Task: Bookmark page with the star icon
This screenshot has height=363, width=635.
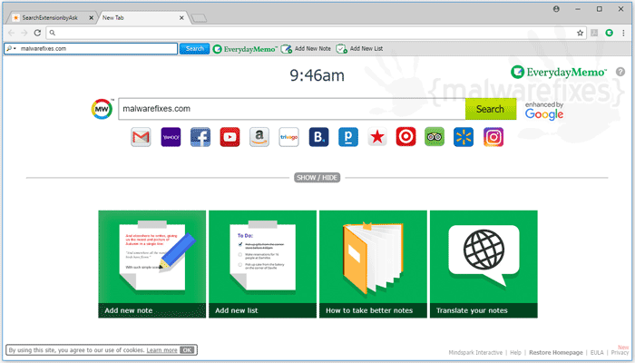Action: click(x=580, y=33)
